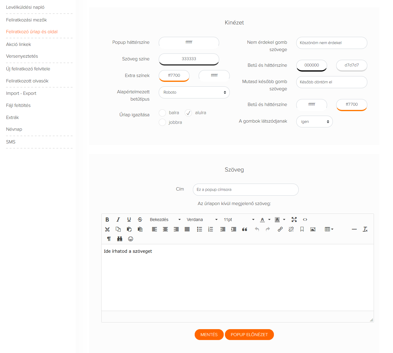Insert a hyperlink with link icon
Screen dimensions: 393x353
pyautogui.click(x=280, y=229)
